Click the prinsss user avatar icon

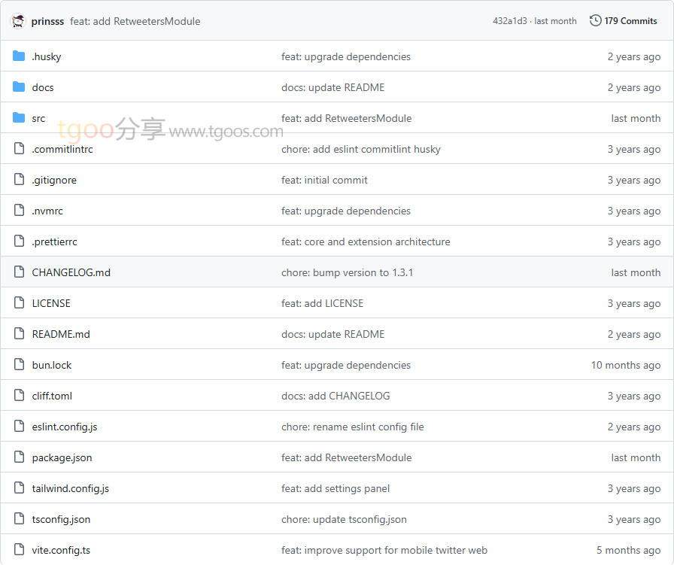click(19, 21)
